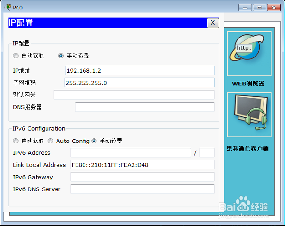Focus the IP地址 field showing 192.168.1.2
The image size is (285, 226).
140,70
